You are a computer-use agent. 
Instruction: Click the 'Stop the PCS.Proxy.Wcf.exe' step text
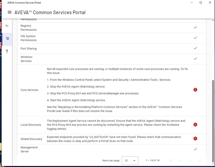pos(93,93)
